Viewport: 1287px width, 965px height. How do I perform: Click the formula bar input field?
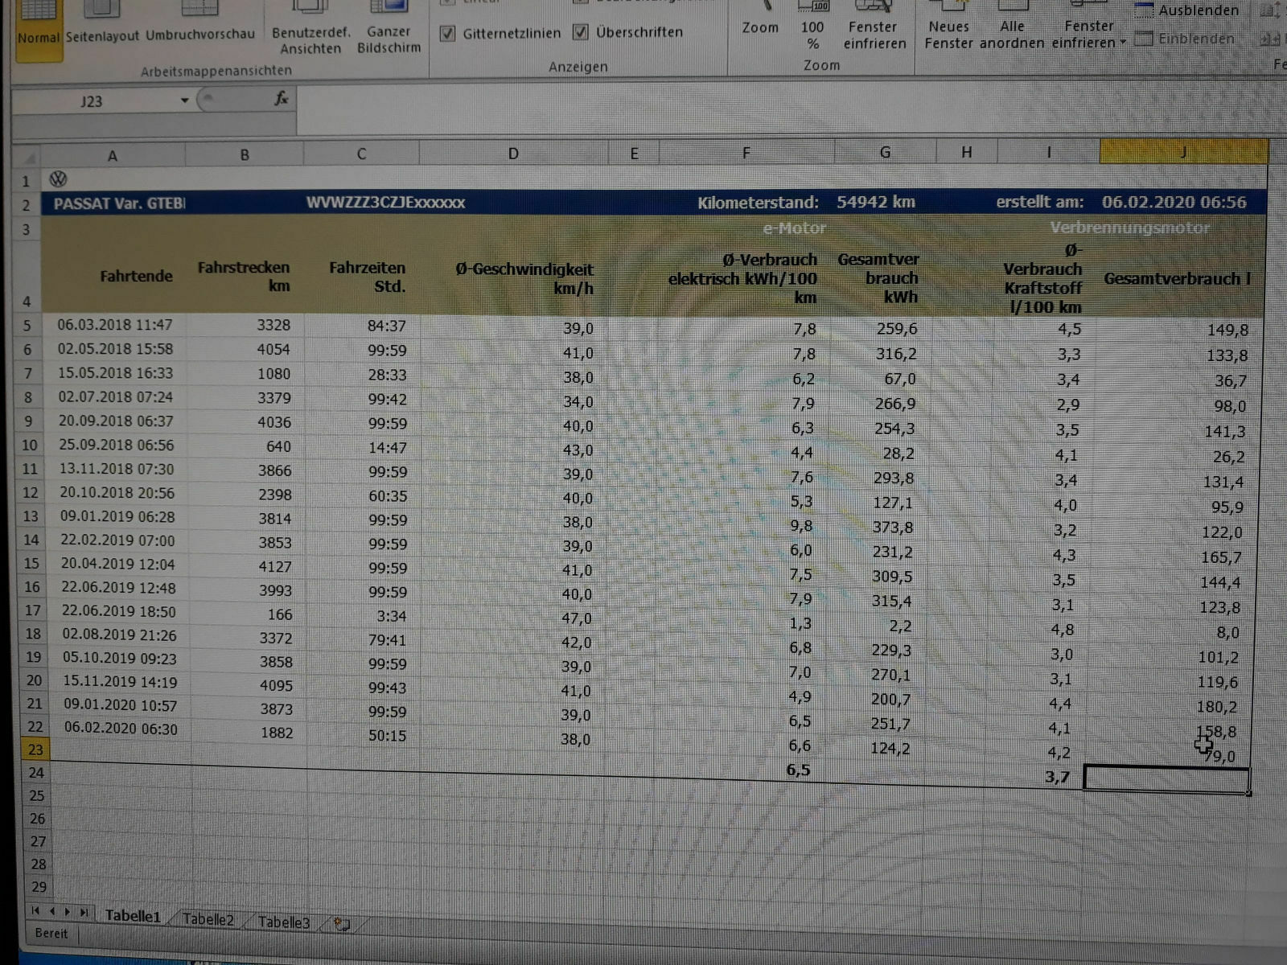coord(724,102)
